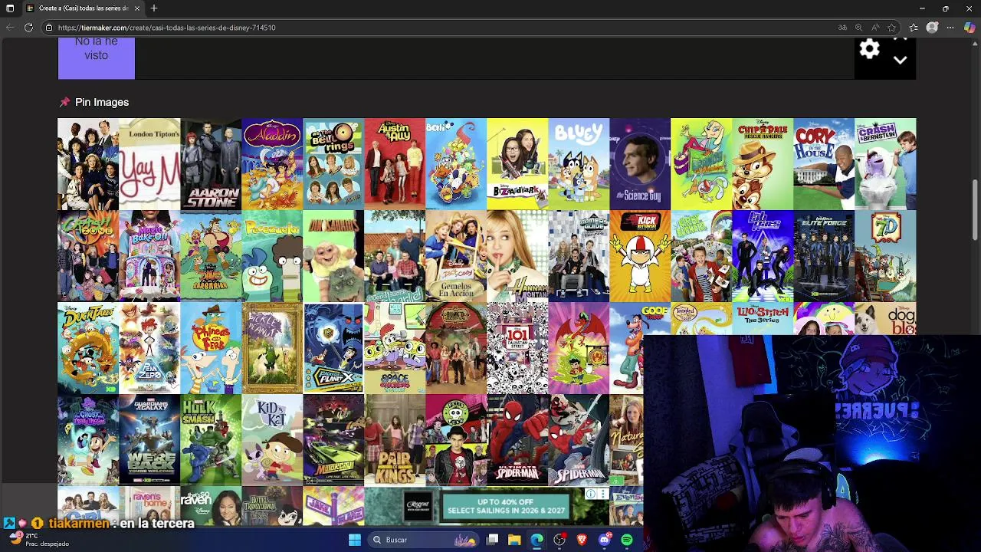The image size is (981, 552).
Task: Add page to favorites star icon
Action: [x=891, y=28]
